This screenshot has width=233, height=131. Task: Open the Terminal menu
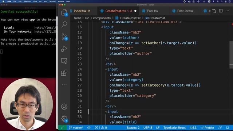click(x=52, y=1)
